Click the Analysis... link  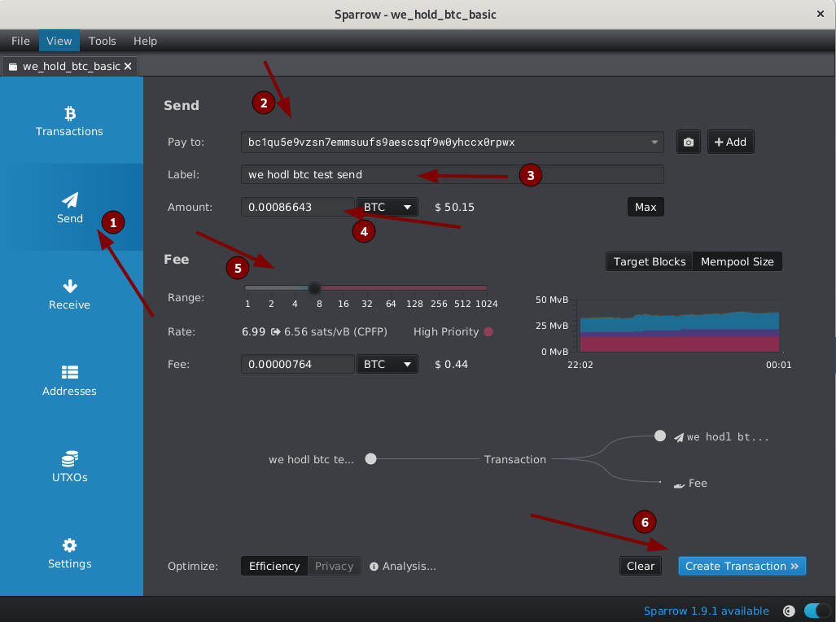pos(409,567)
